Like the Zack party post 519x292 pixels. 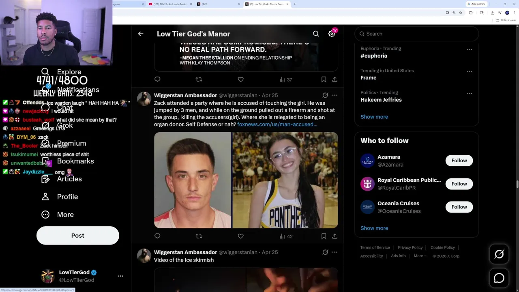(240, 236)
